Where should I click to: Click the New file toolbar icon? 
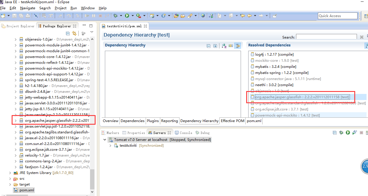click(x=3, y=16)
